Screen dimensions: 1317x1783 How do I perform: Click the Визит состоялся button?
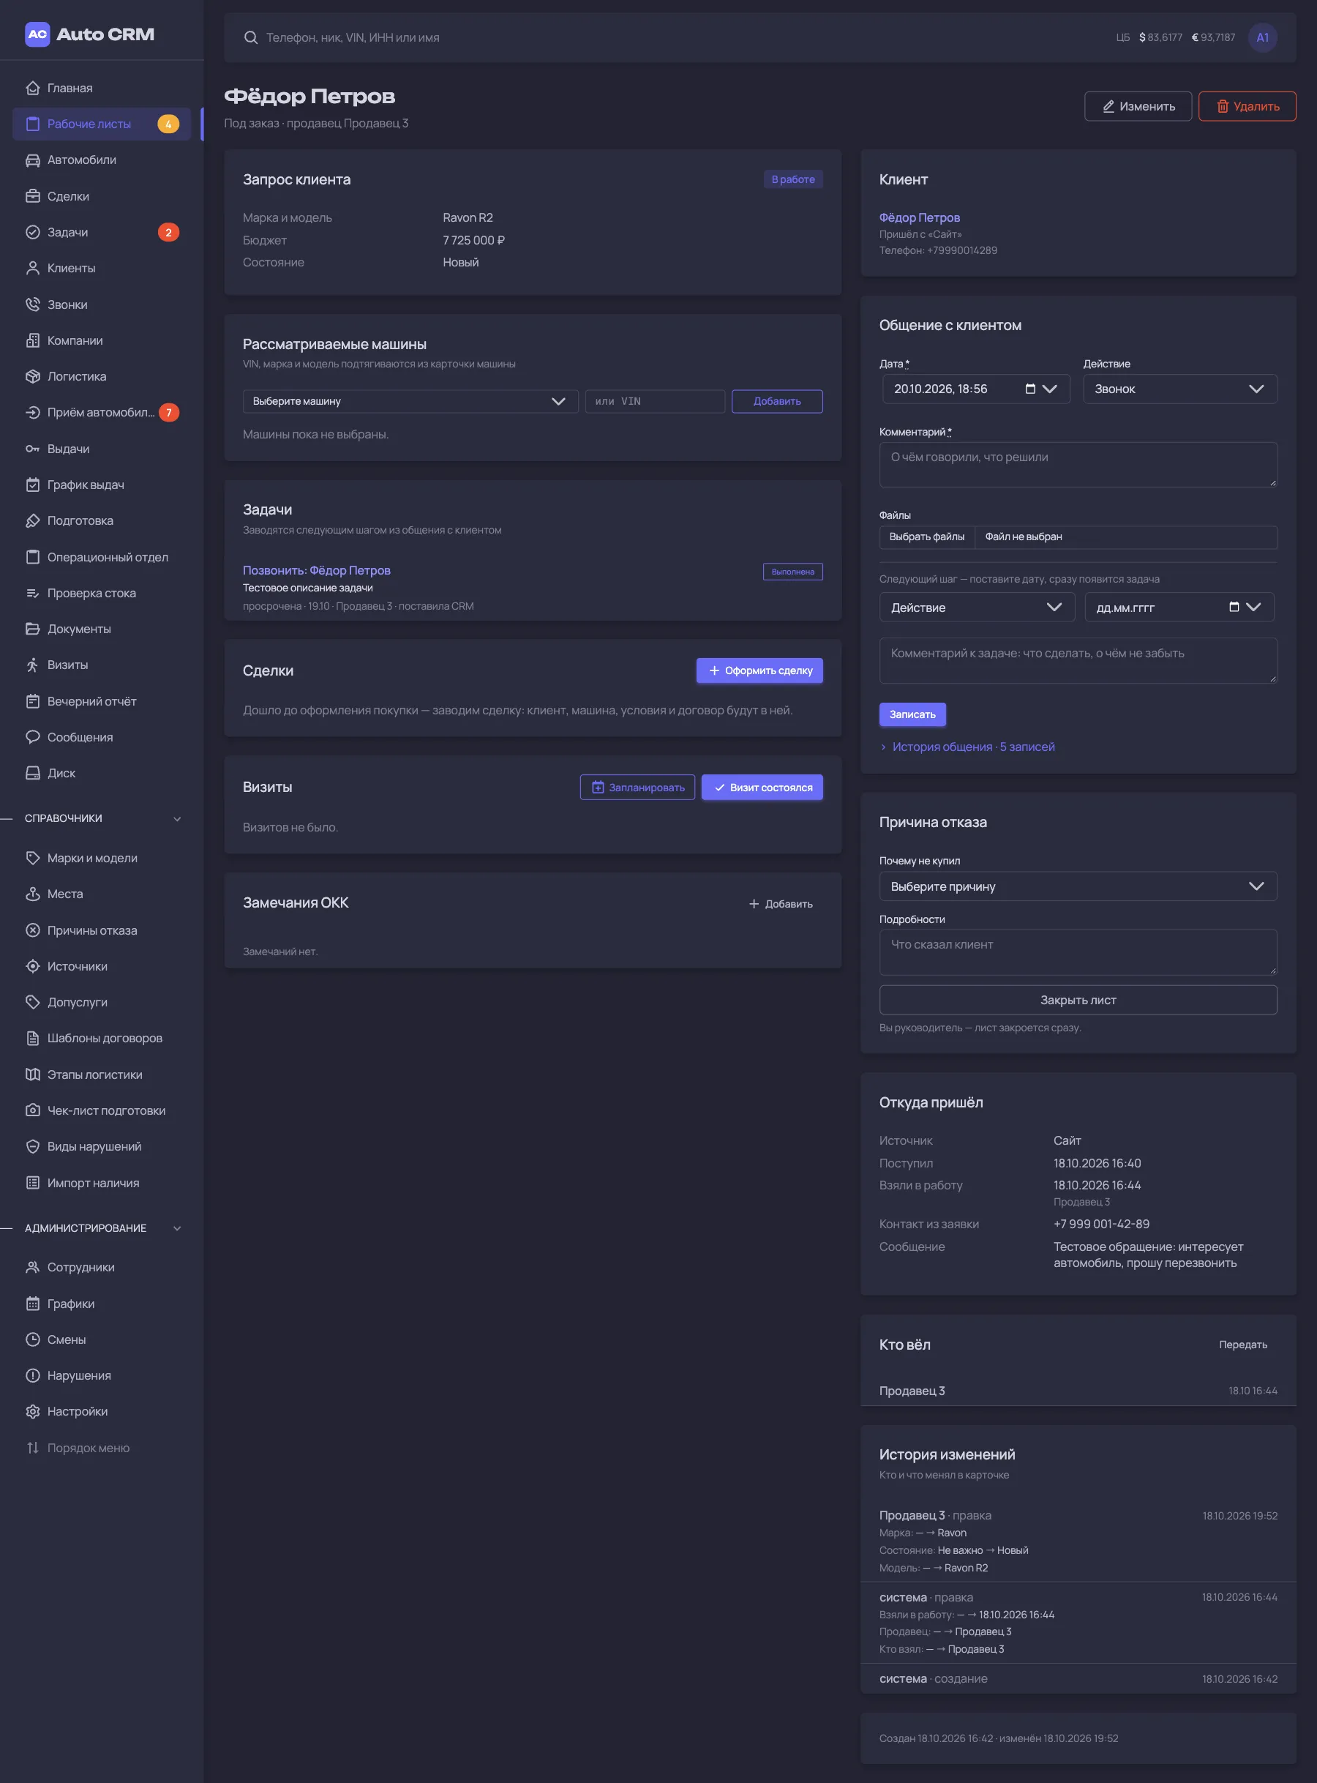tap(762, 787)
